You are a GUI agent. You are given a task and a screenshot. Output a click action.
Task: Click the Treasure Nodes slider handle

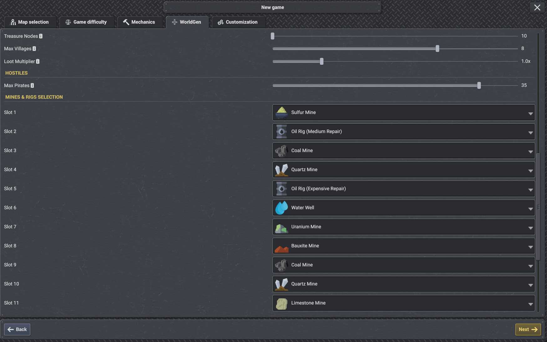(273, 36)
